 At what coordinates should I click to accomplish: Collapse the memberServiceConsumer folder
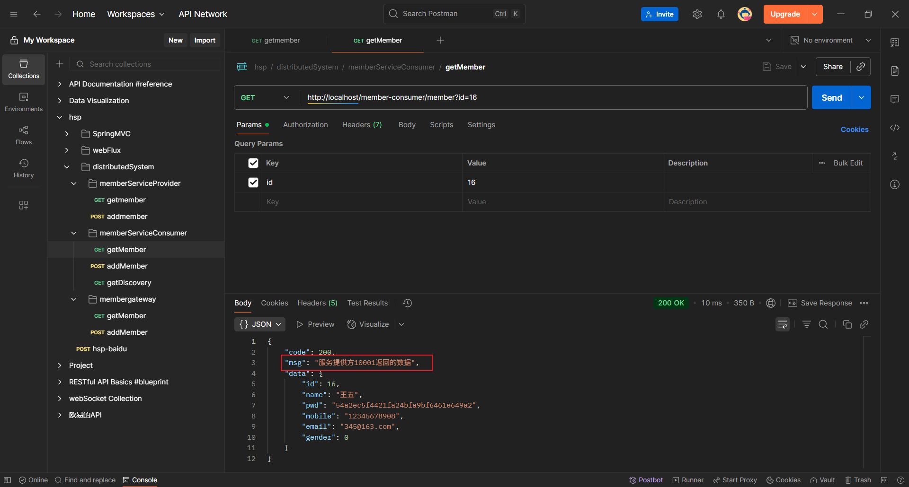click(74, 233)
